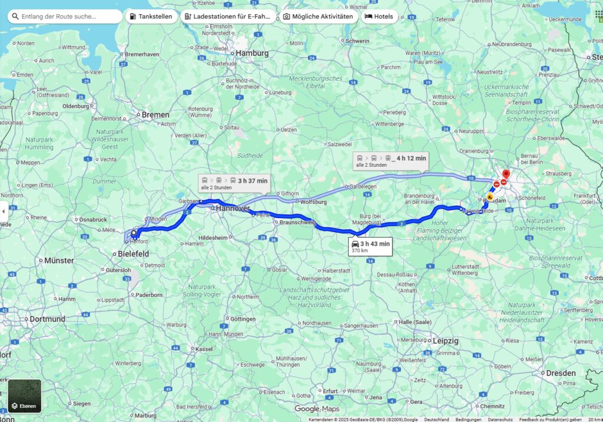Click the red destination pin in Berlin
Screen dimensions: 603x422
[506, 175]
